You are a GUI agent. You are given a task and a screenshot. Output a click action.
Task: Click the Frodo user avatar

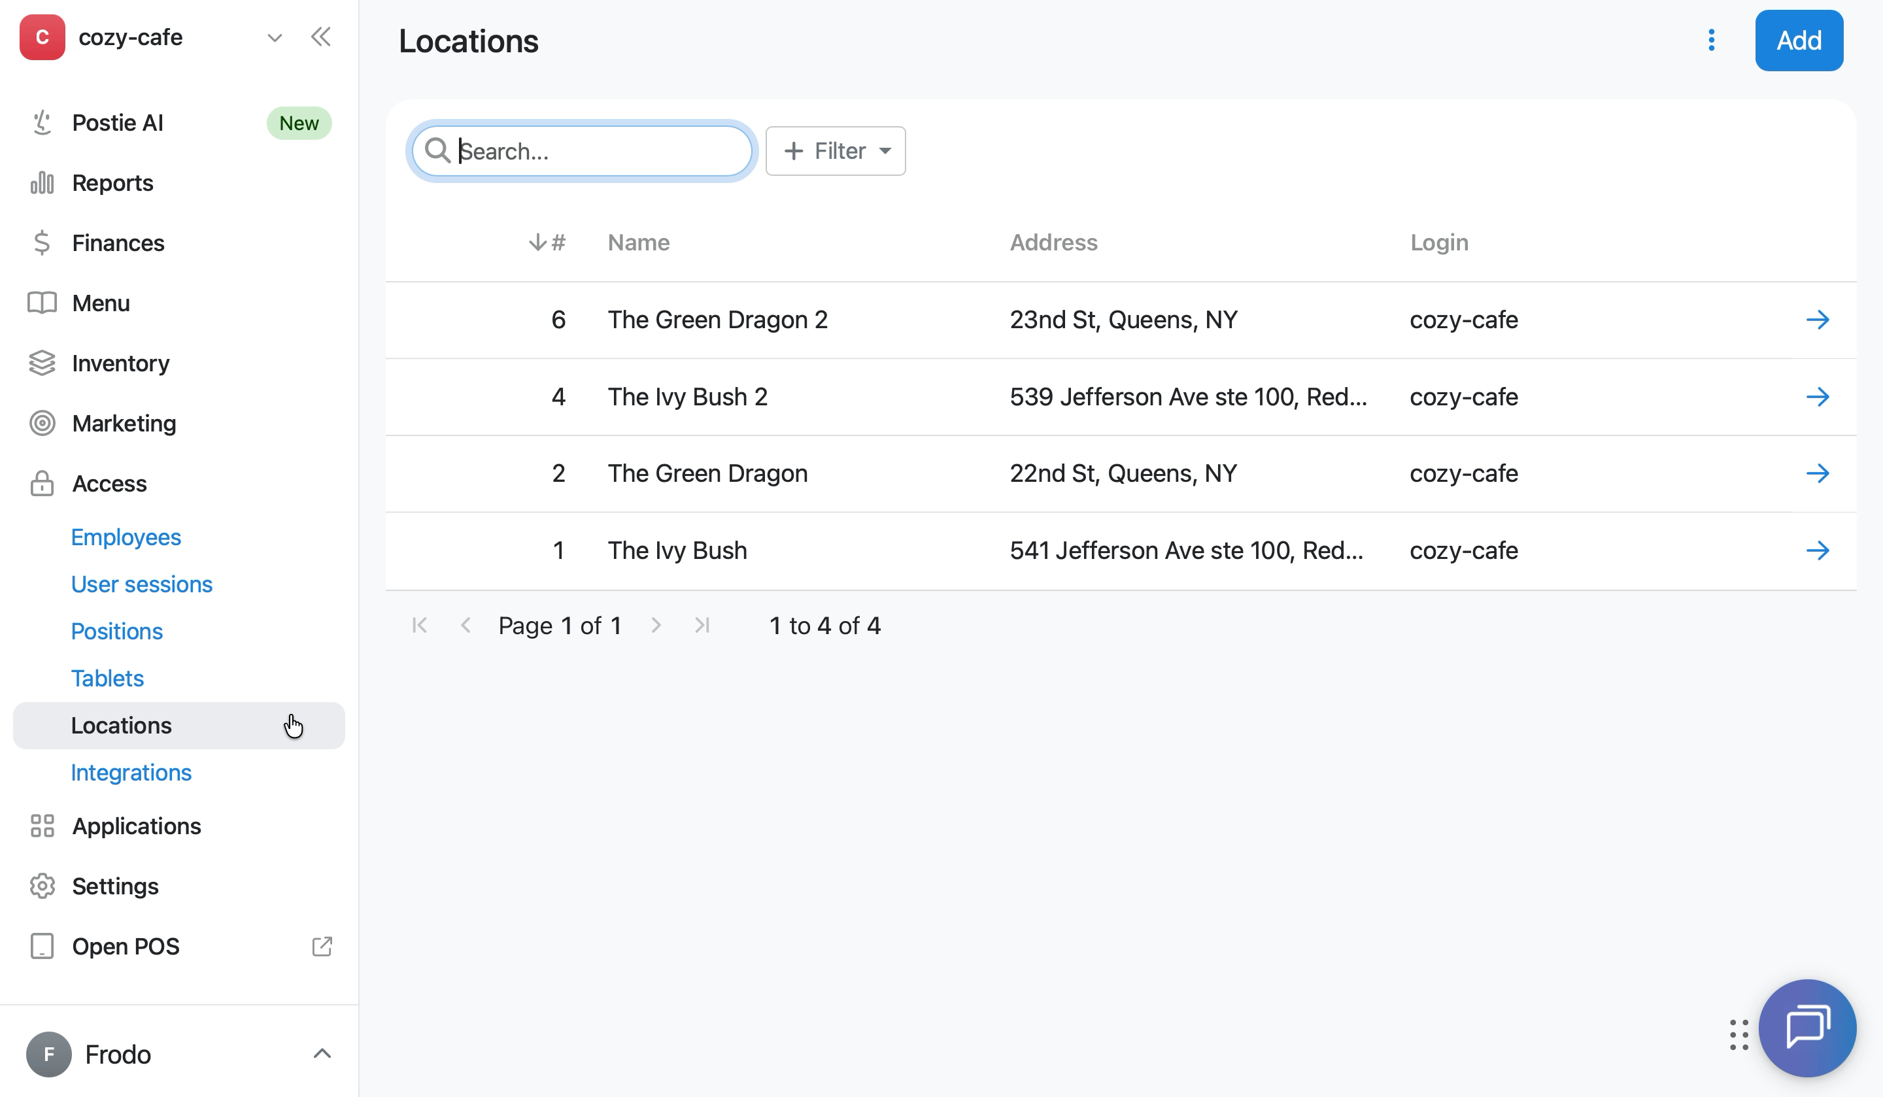pos(48,1055)
